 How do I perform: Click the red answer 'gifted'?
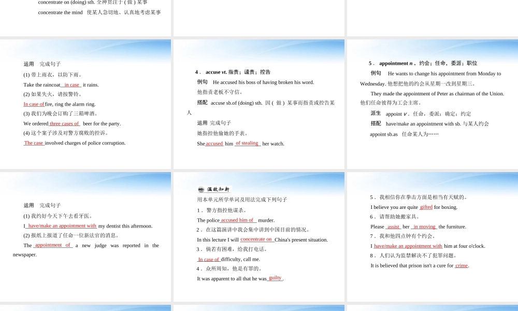coord(426,207)
